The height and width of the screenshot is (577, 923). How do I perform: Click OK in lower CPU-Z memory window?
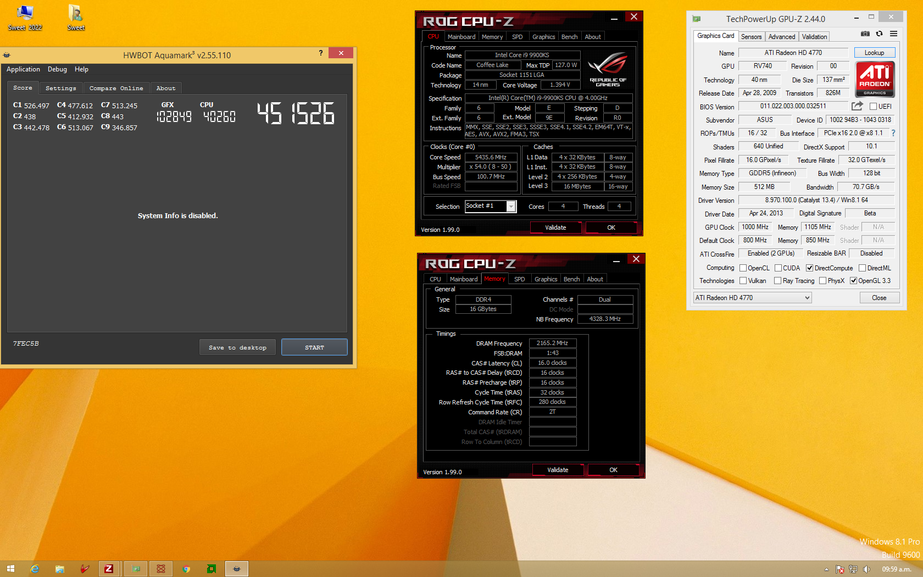[613, 470]
